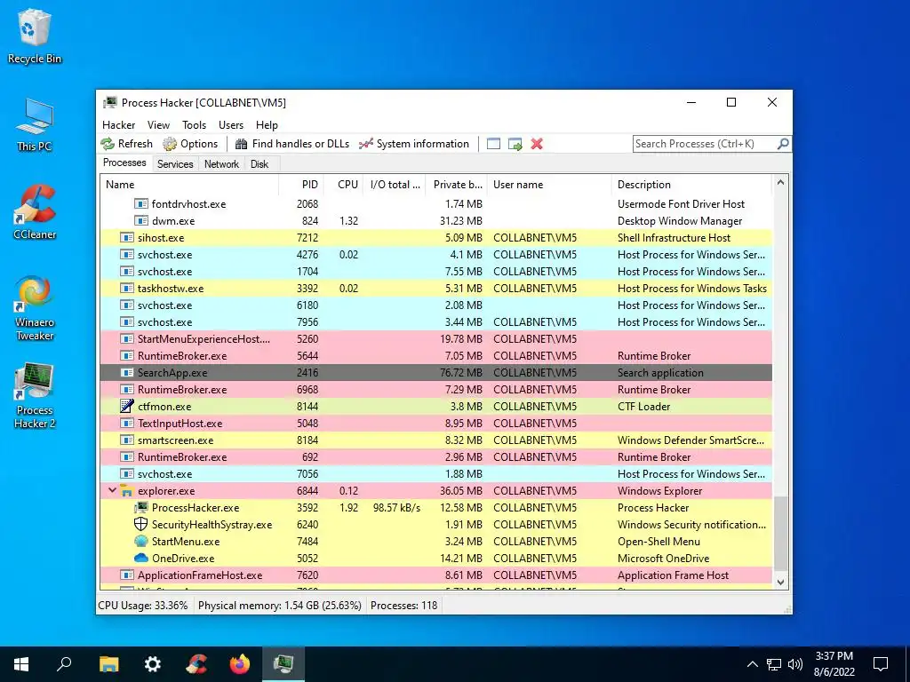Image resolution: width=910 pixels, height=682 pixels.
Task: Click Find handles or DLLs binoculars icon
Action: click(241, 144)
